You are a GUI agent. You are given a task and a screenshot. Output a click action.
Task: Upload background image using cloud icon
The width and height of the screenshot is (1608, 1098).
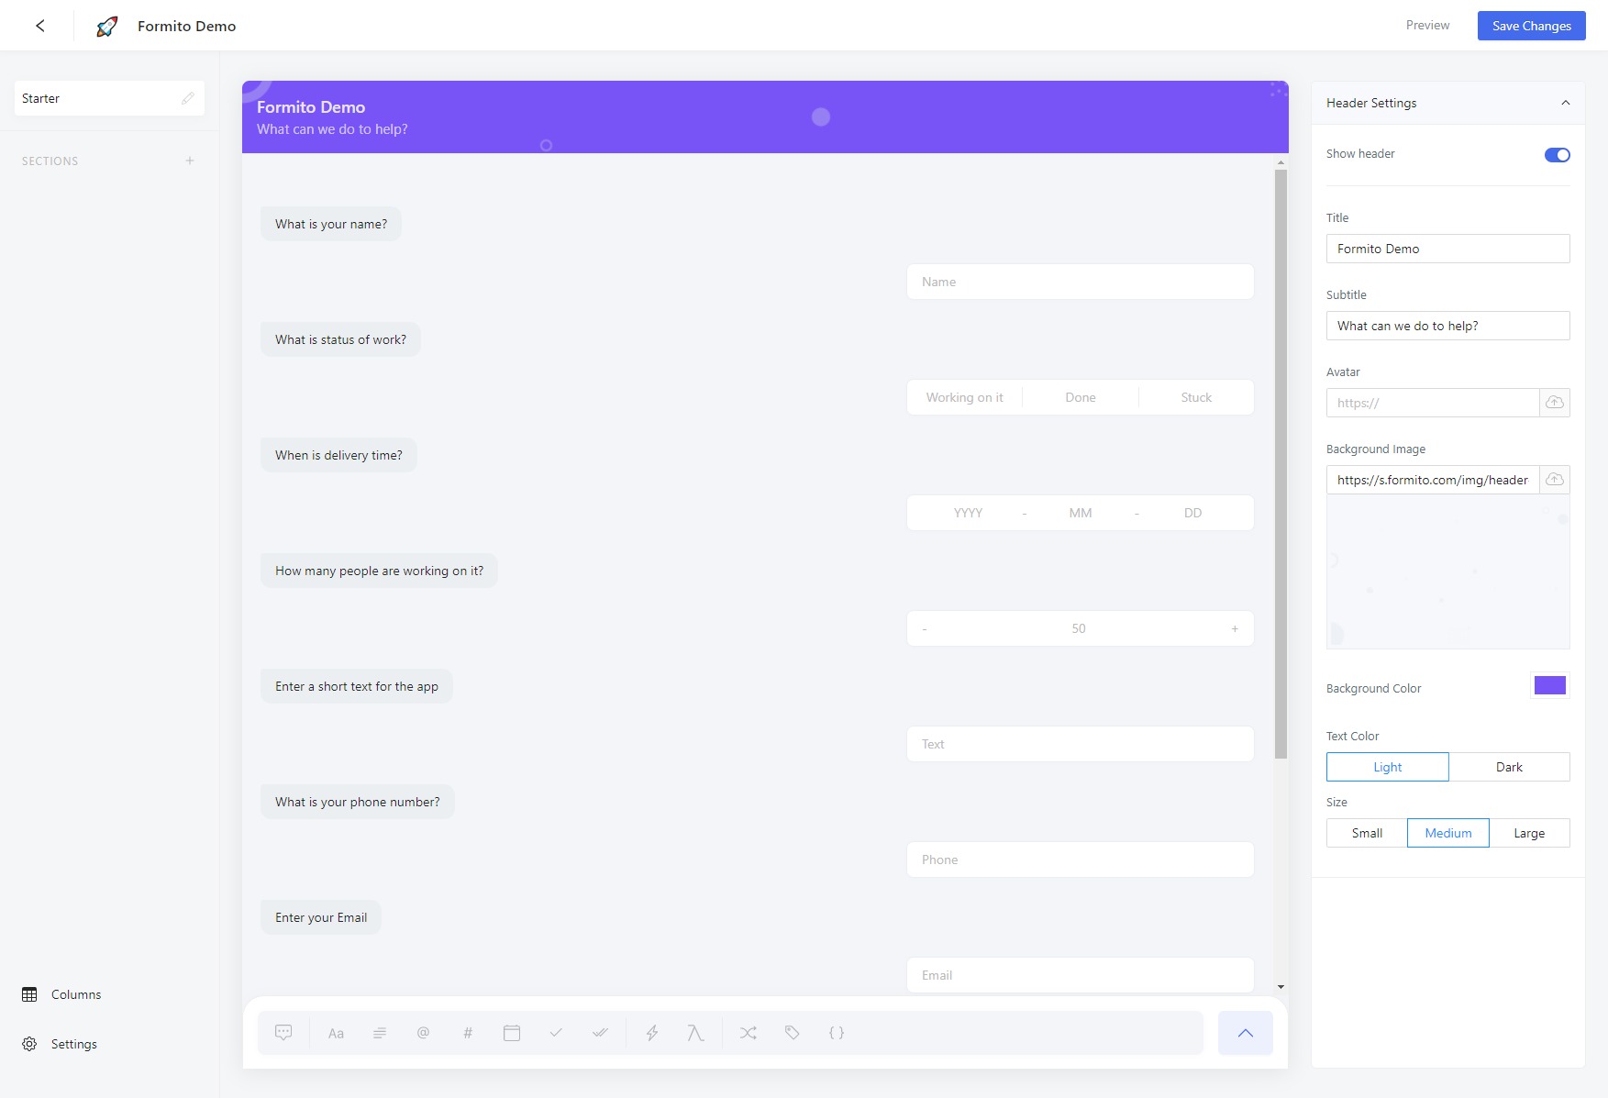(x=1555, y=480)
